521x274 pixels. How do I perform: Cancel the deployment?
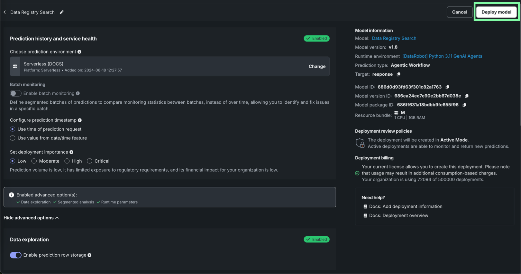460,12
